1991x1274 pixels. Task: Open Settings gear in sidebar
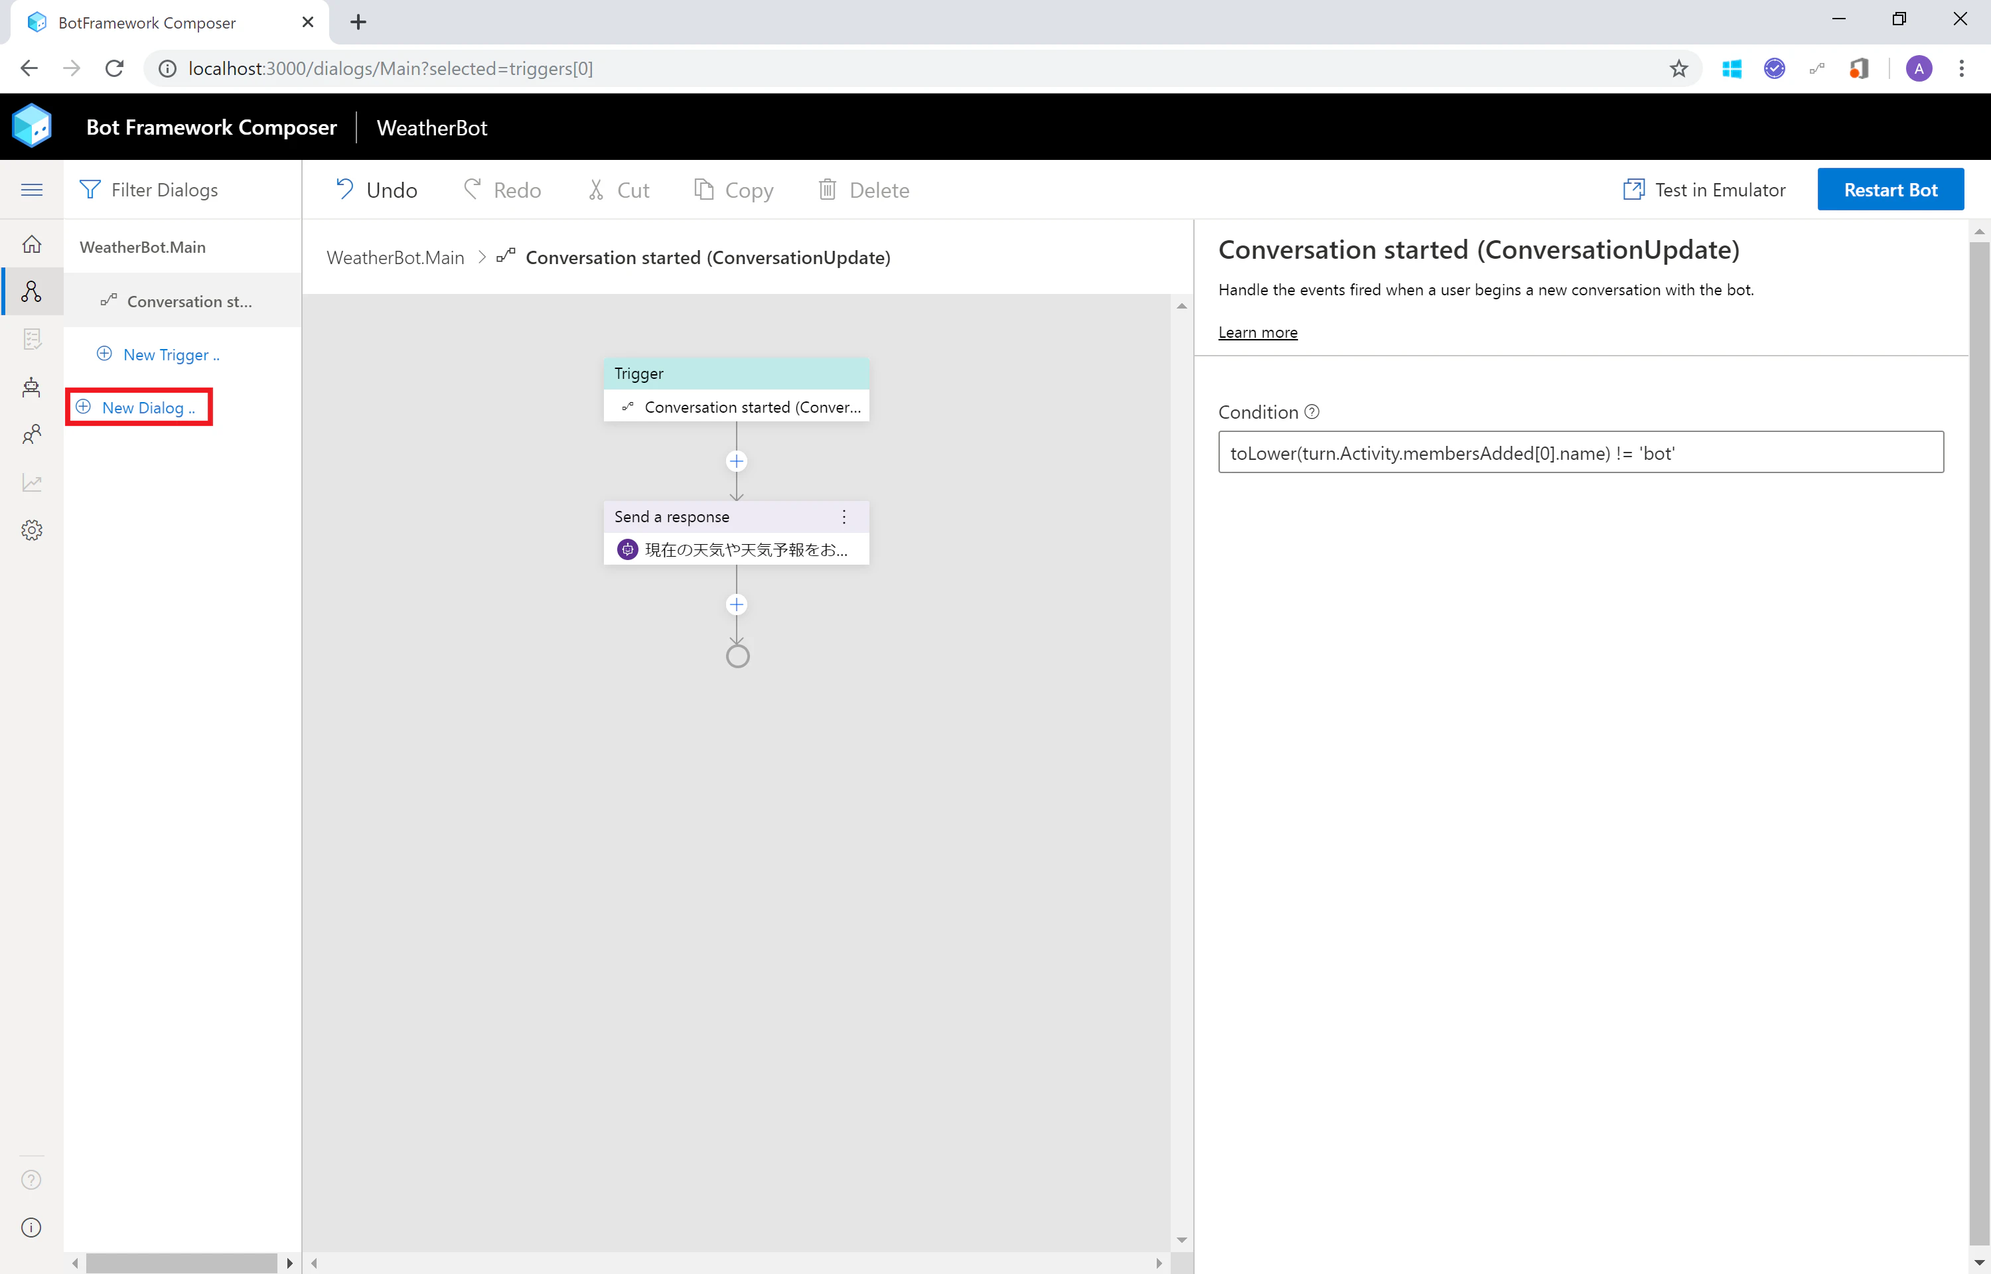click(x=31, y=530)
